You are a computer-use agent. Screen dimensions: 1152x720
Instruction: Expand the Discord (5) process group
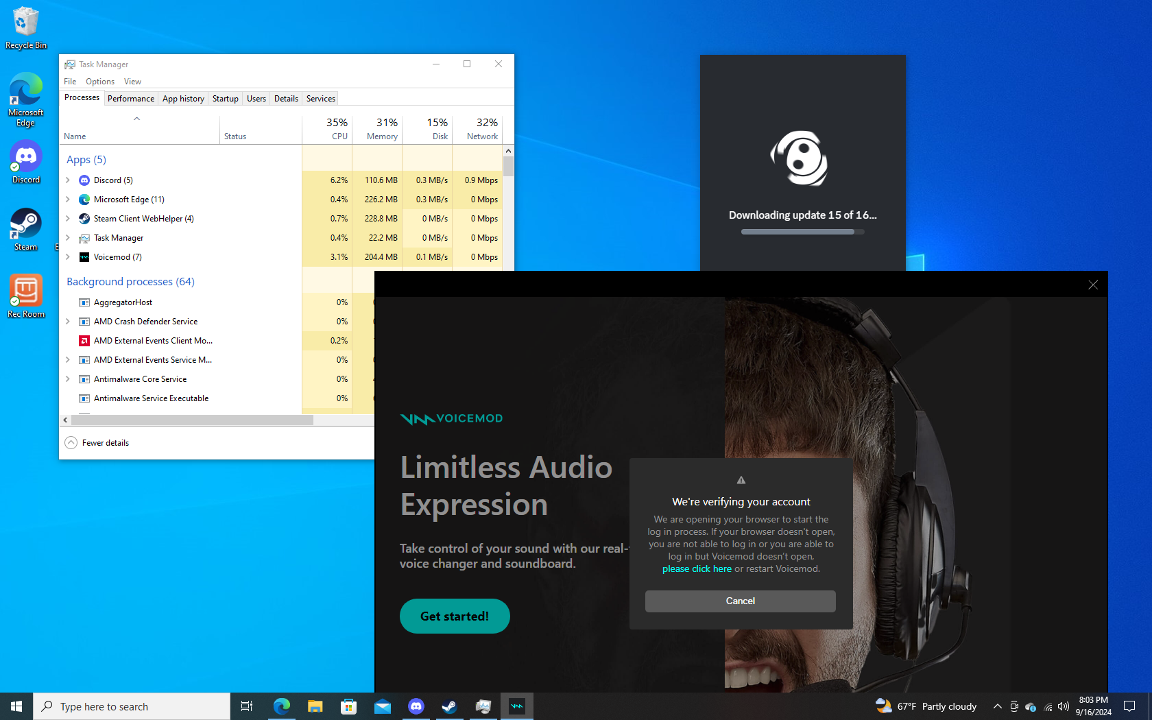pos(68,180)
